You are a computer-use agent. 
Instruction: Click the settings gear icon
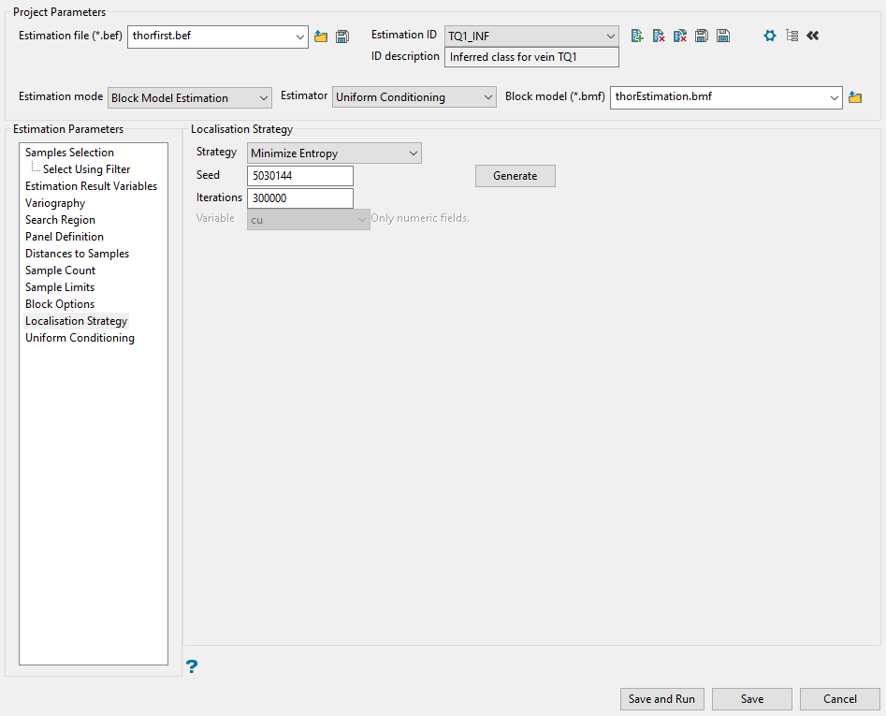(770, 36)
